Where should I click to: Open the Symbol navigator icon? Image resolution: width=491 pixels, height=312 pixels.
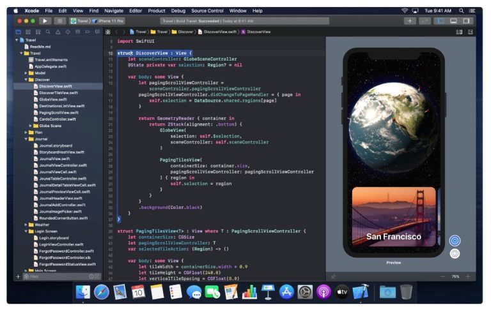point(38,32)
